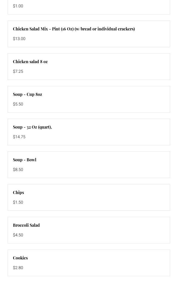Viewport: 179px width, 281px height.
Task: Open the Soup - Cup 8oz item title
Action: (x=27, y=94)
